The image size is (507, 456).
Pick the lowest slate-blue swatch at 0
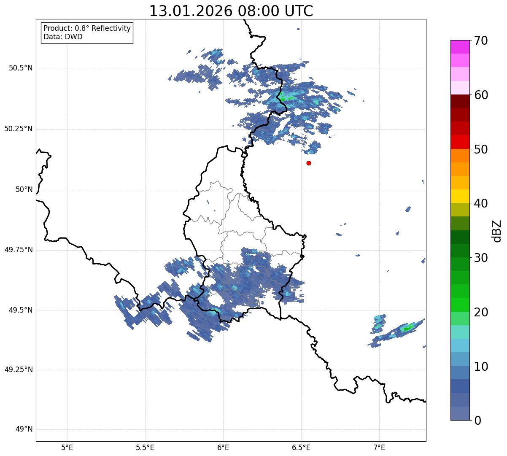pyautogui.click(x=460, y=413)
